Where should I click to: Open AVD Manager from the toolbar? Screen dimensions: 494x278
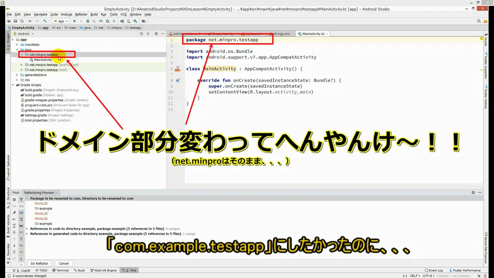pyautogui.click(x=129, y=21)
